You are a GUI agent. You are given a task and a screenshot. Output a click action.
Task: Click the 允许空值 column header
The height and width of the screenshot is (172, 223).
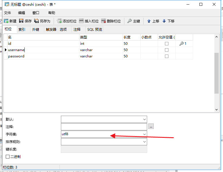point(167,37)
